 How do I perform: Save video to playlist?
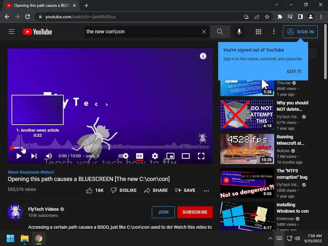(185, 190)
